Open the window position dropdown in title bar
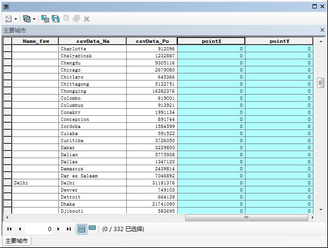Screen dimensions: 328x248 (315, 7)
